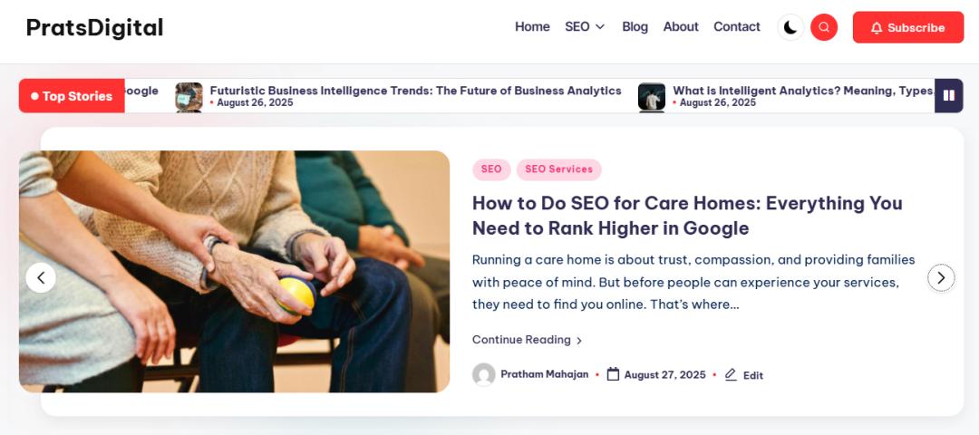979x435 pixels.
Task: Open the Contact page
Action: tap(736, 27)
